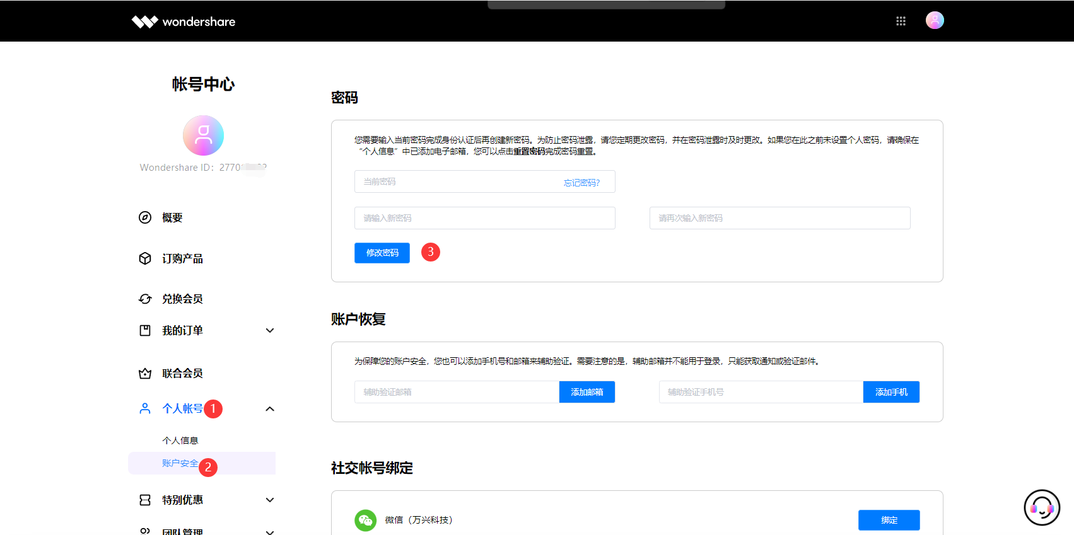1074x535 pixels.
Task: Focus the 请输入新密码 input field
Action: (x=484, y=218)
